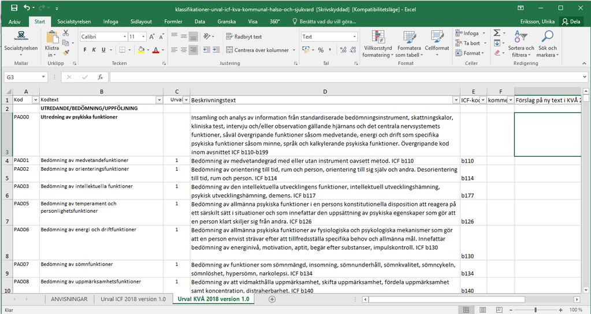Adjust the zoom slider in status bar

(x=536, y=310)
